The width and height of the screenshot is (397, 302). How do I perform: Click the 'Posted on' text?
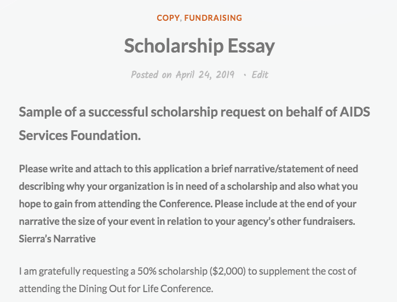(151, 75)
